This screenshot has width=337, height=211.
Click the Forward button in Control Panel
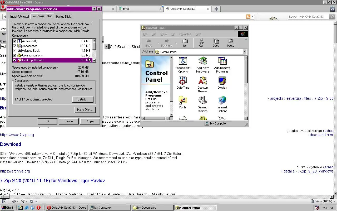click(167, 43)
